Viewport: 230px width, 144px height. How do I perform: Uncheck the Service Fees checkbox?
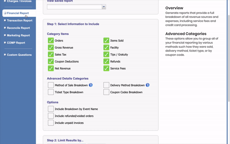tap(106, 68)
